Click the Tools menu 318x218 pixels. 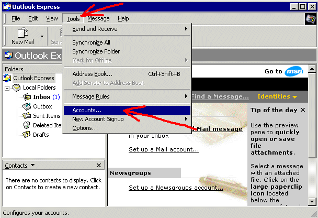point(73,19)
